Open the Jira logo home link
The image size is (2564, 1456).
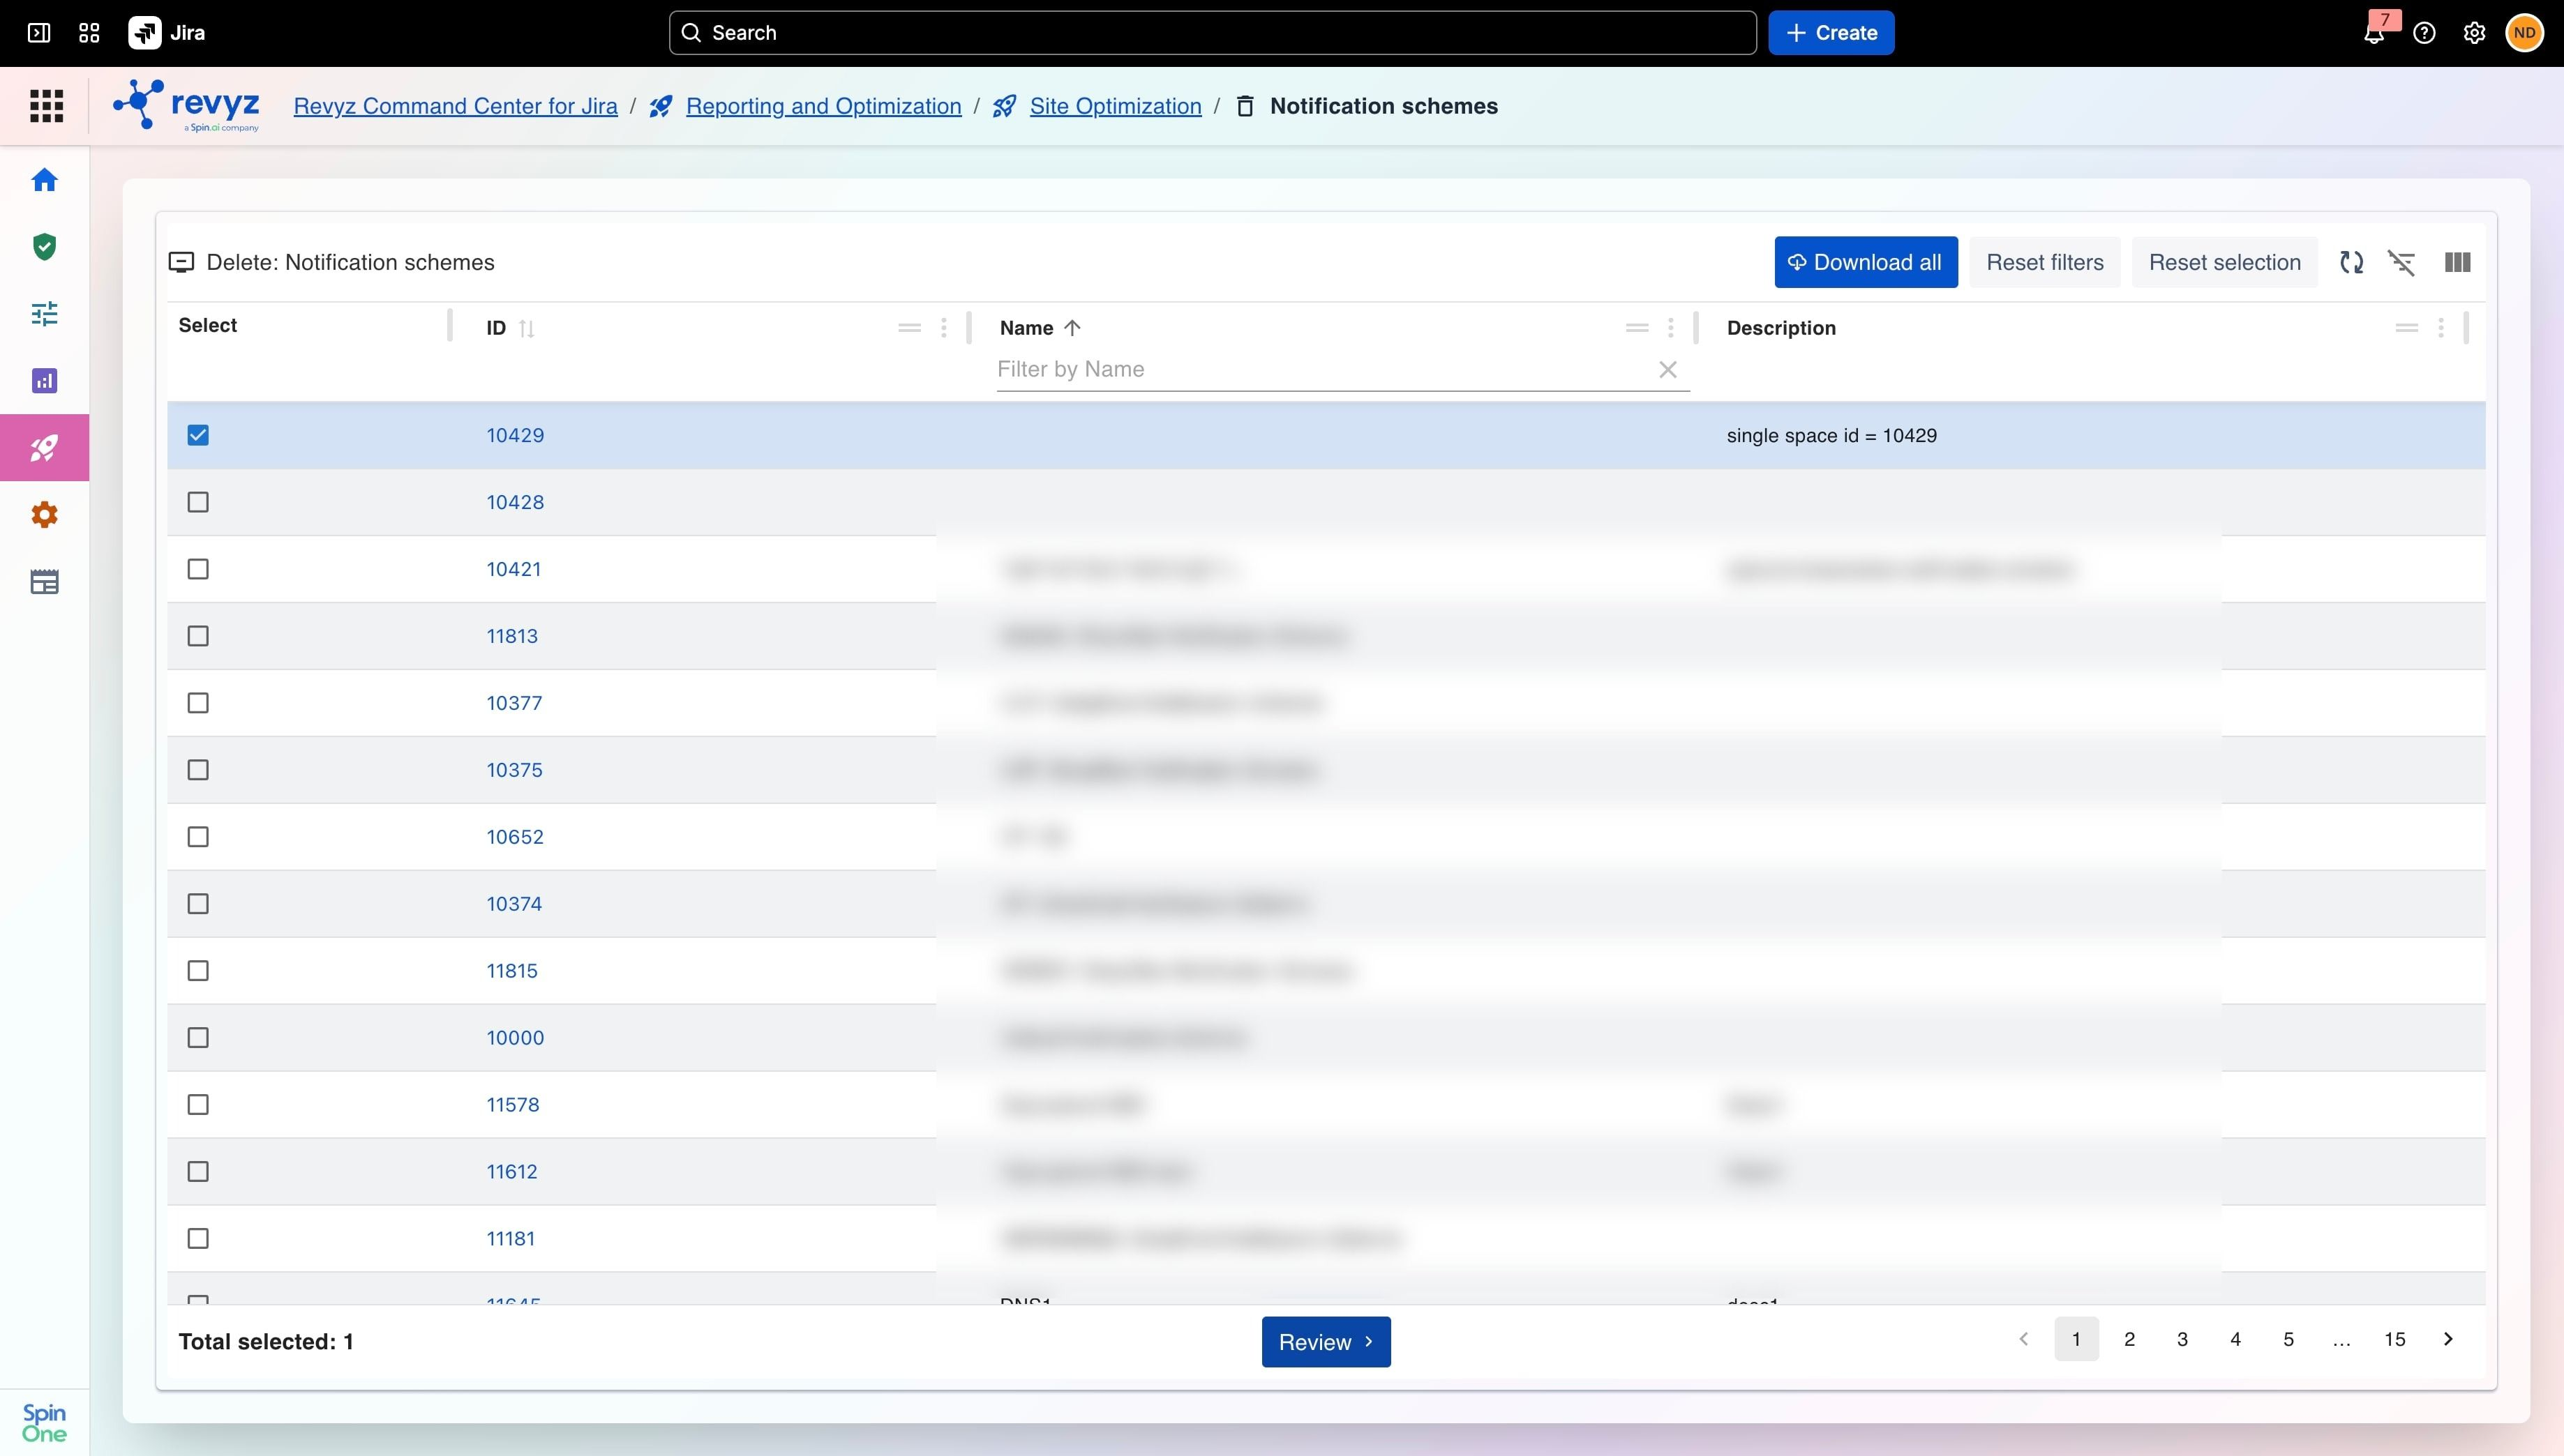[x=167, y=33]
